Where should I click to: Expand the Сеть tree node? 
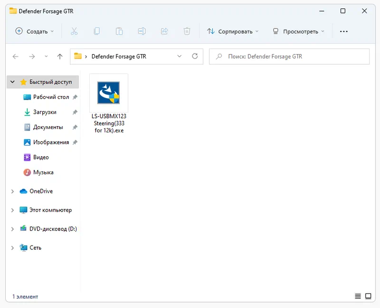(12, 248)
